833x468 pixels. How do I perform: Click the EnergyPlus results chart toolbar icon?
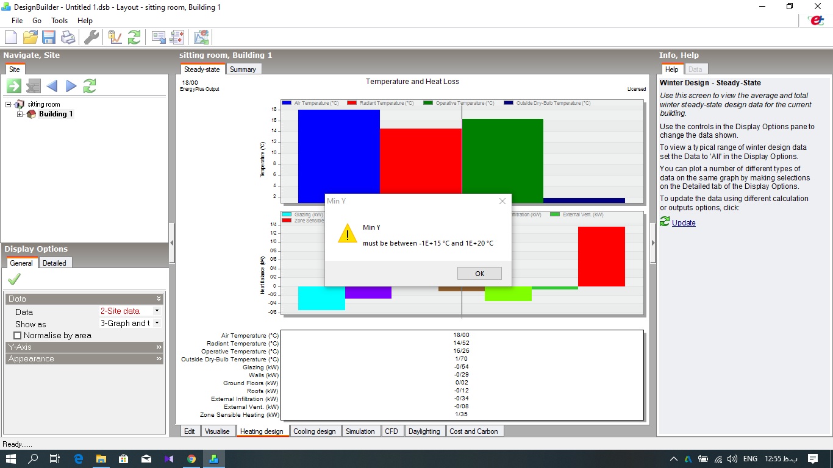point(201,37)
